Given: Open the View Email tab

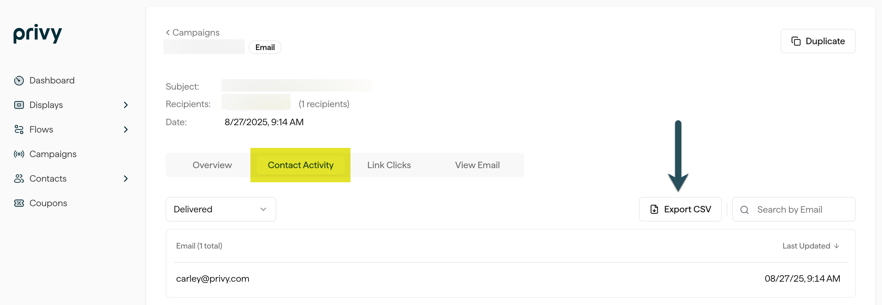Looking at the screenshot, I should 477,165.
